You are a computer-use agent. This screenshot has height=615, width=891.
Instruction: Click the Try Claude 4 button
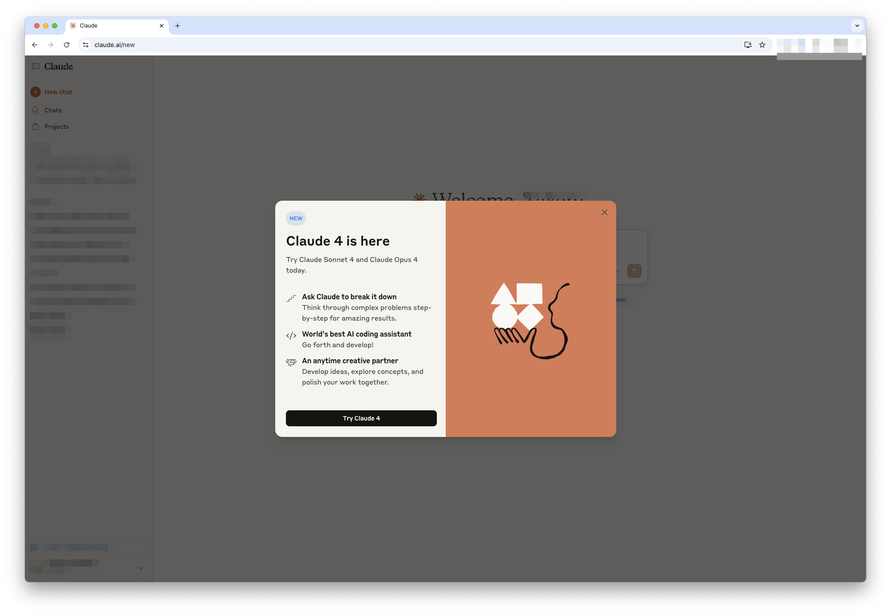361,418
